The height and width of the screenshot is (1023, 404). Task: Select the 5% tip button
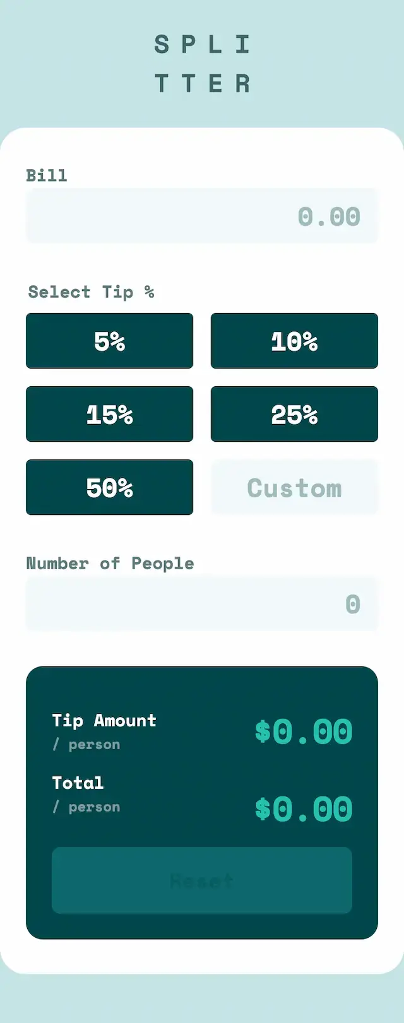109,341
